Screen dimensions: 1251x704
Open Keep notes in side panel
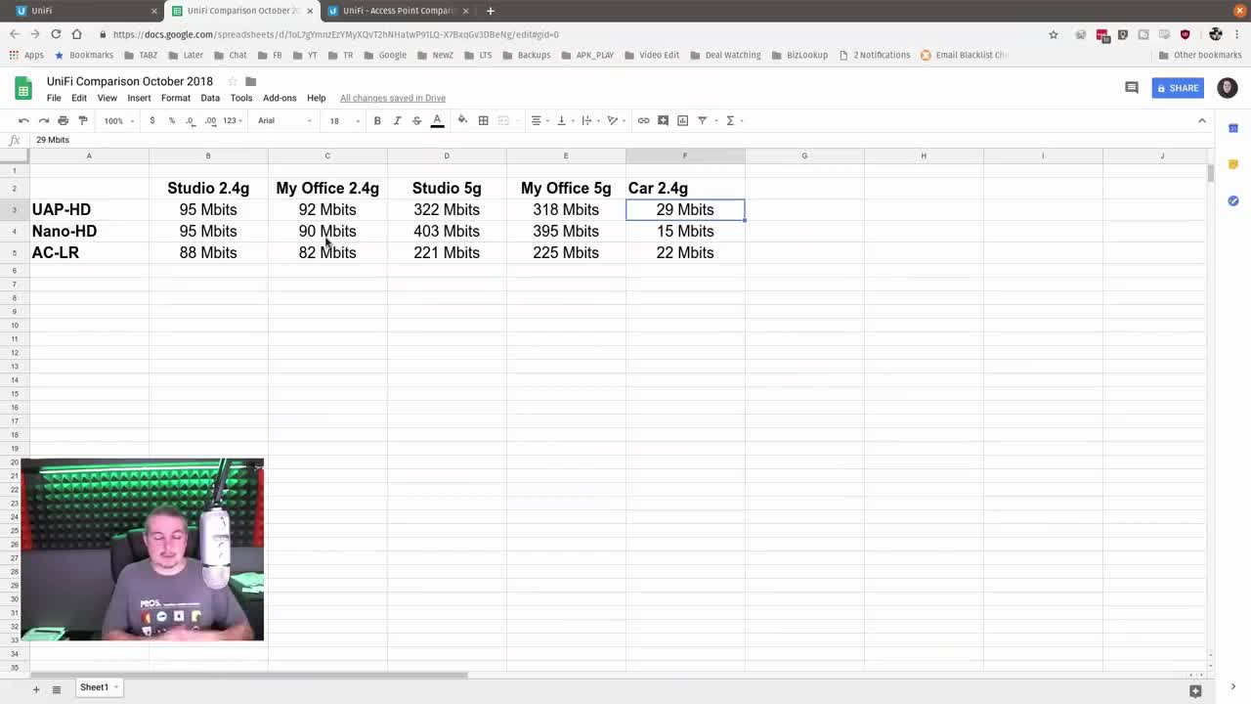(x=1233, y=164)
